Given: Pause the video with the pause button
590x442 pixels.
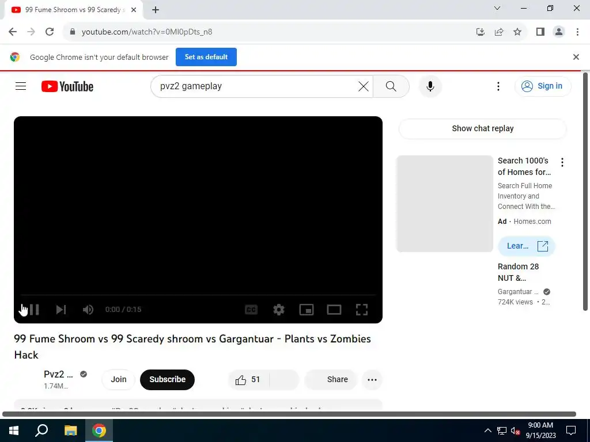Looking at the screenshot, I should pyautogui.click(x=33, y=309).
